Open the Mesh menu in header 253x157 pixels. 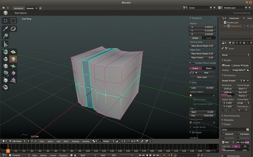[x=66, y=141]
